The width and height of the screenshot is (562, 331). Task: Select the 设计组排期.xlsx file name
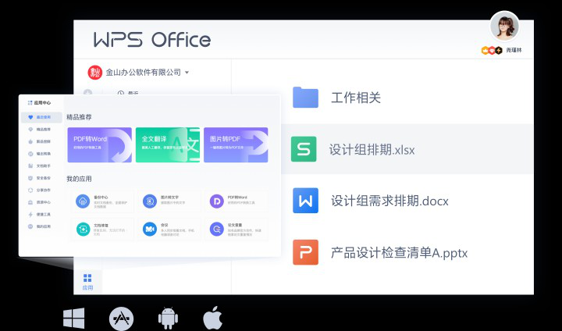[x=372, y=150]
